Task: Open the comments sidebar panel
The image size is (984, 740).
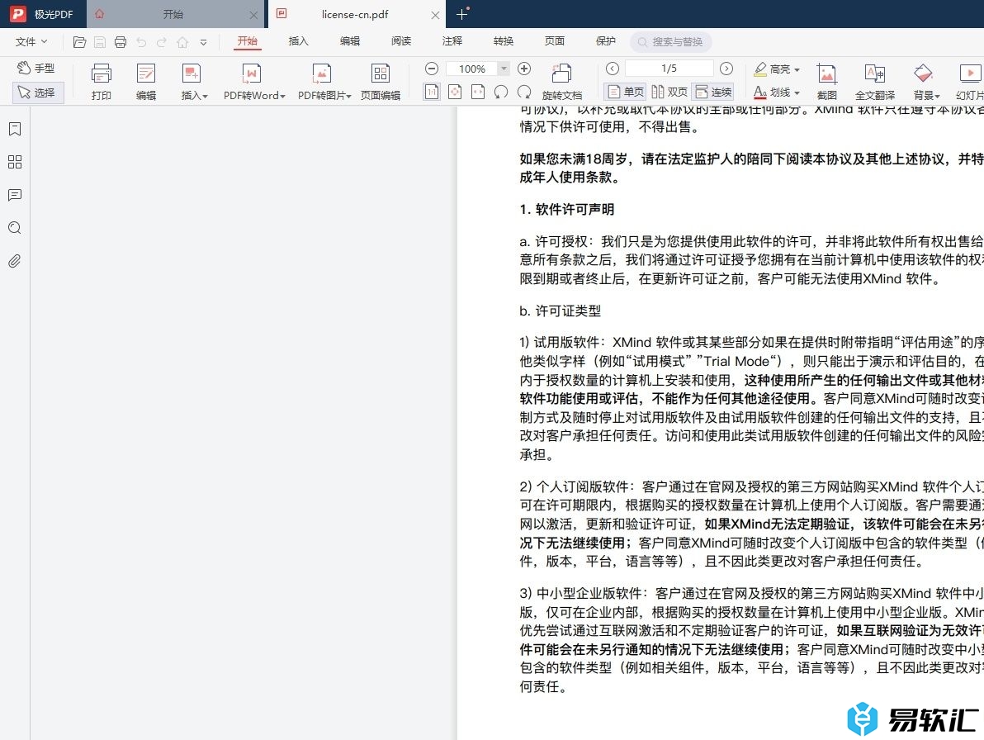Action: (14, 195)
